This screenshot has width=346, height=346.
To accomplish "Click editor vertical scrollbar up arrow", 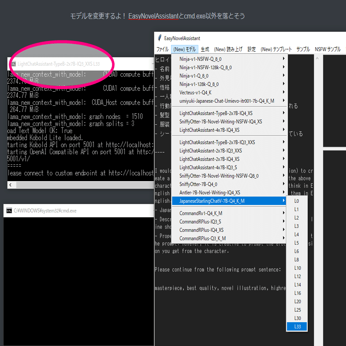I will click(317, 58).
